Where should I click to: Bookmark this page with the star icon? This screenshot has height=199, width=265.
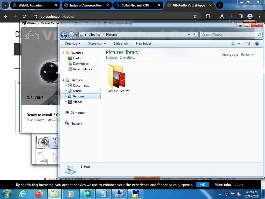[x=195, y=16]
